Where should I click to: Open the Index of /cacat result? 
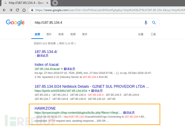47,65
